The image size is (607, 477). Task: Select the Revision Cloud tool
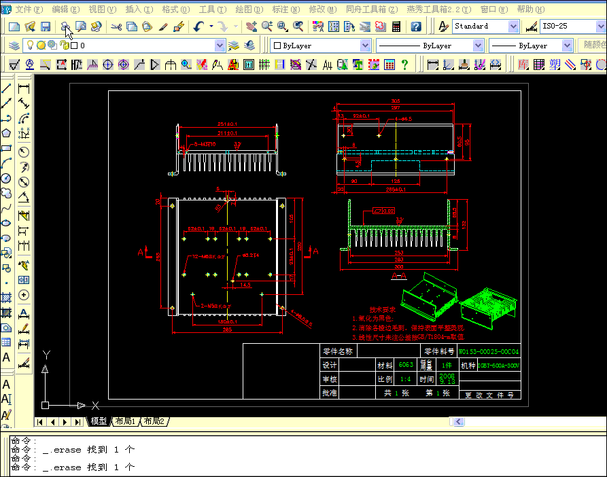(x=6, y=193)
